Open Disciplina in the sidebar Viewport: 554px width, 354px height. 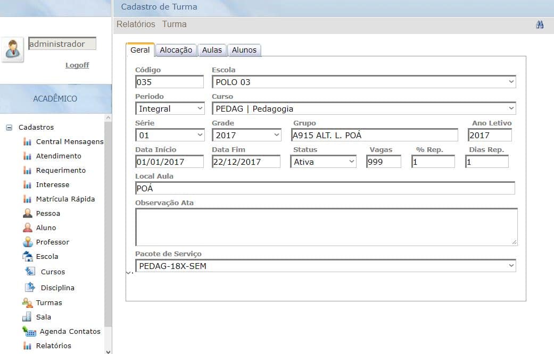point(57,288)
